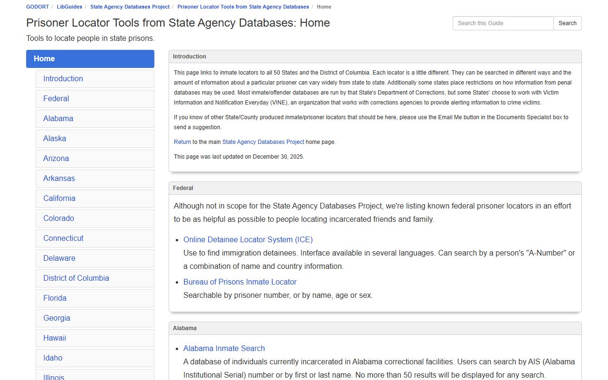Jump to Alabama in the sidebar

(x=95, y=119)
